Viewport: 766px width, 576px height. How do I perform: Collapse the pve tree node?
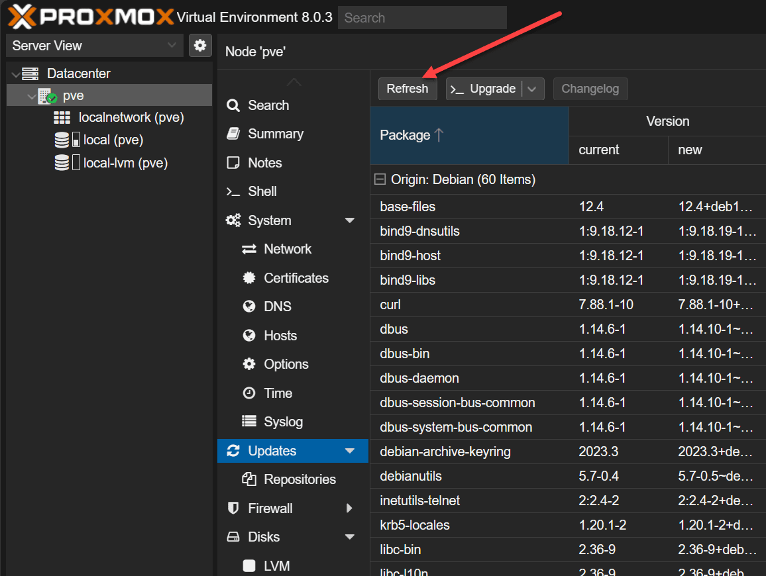(x=31, y=97)
